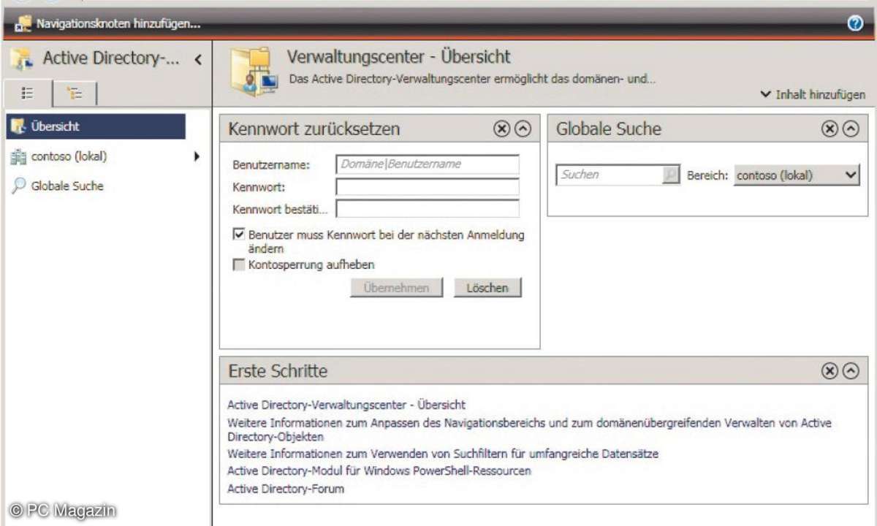Open the Bereich contoso (lokal) dropdown

(x=797, y=175)
